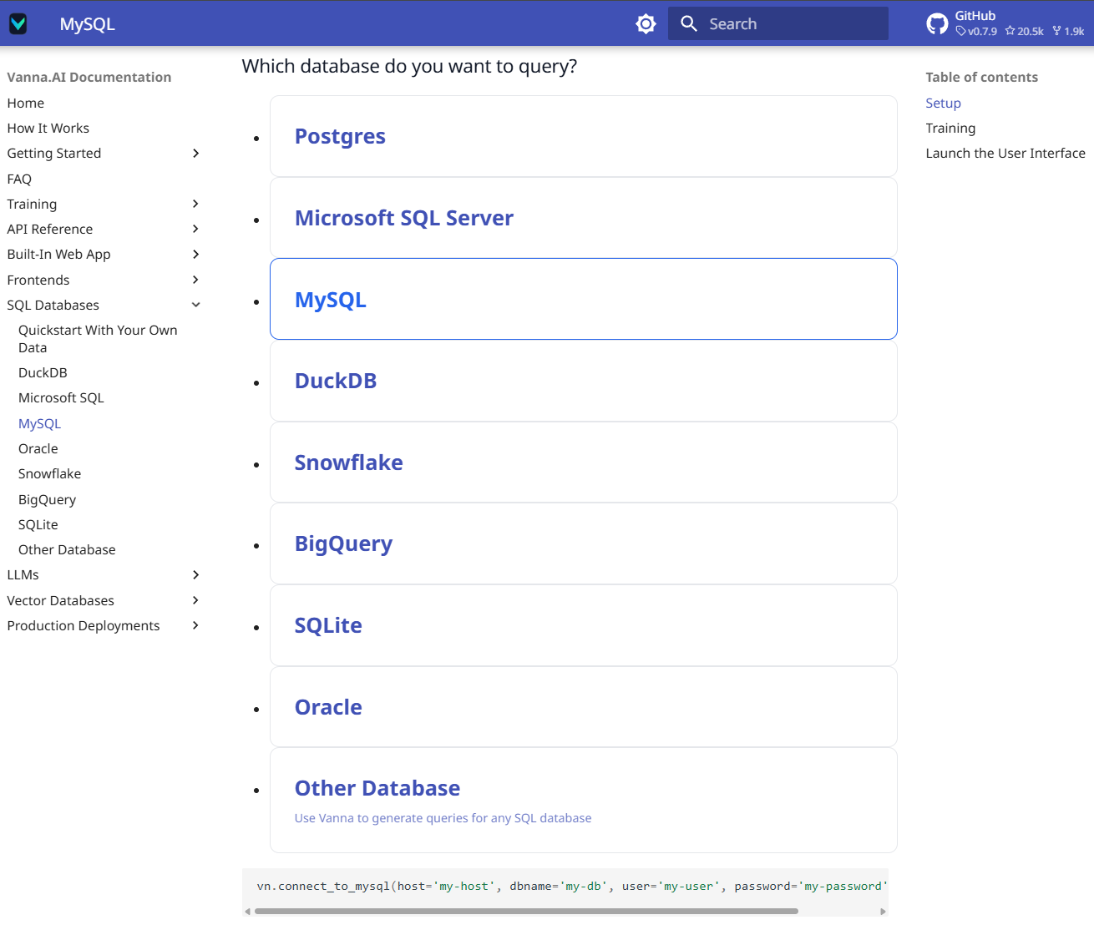The image size is (1094, 935).
Task: Jump to Training in table of contents
Action: click(950, 128)
